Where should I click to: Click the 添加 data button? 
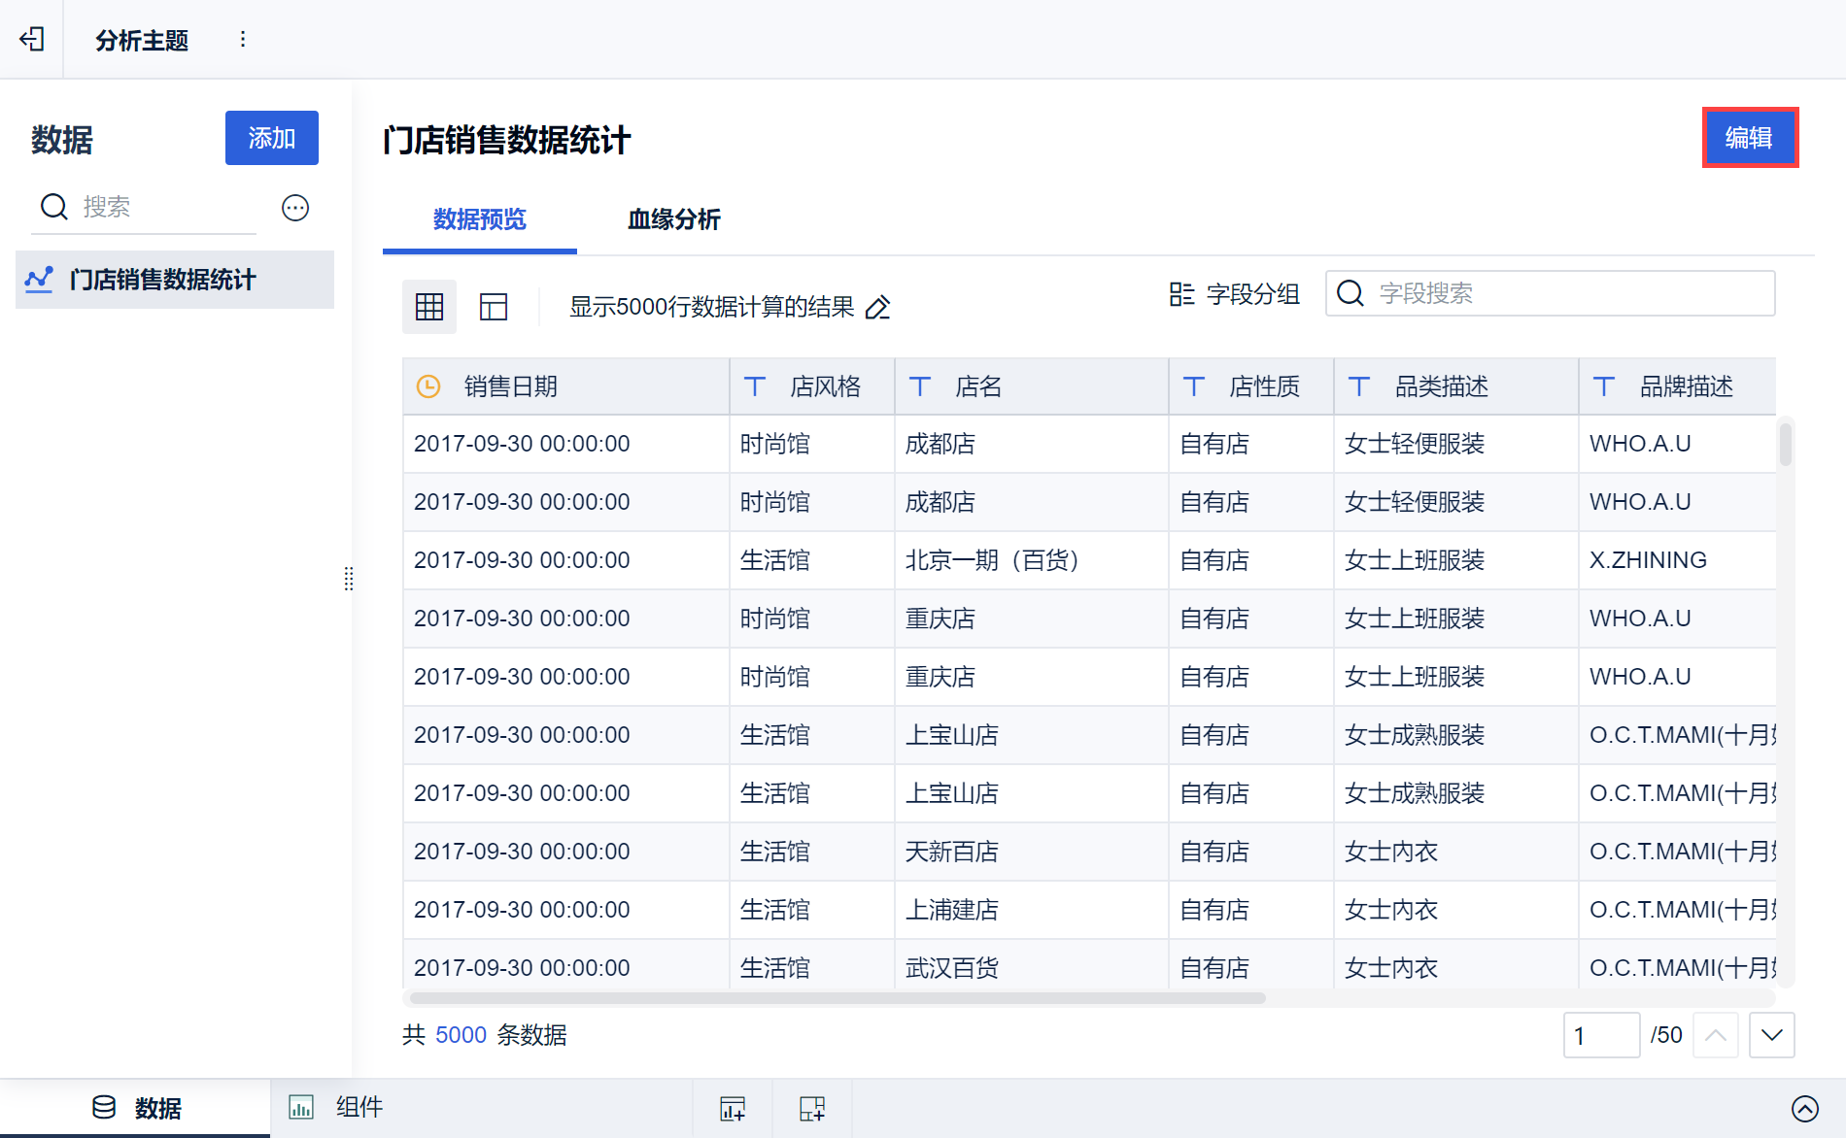(271, 138)
